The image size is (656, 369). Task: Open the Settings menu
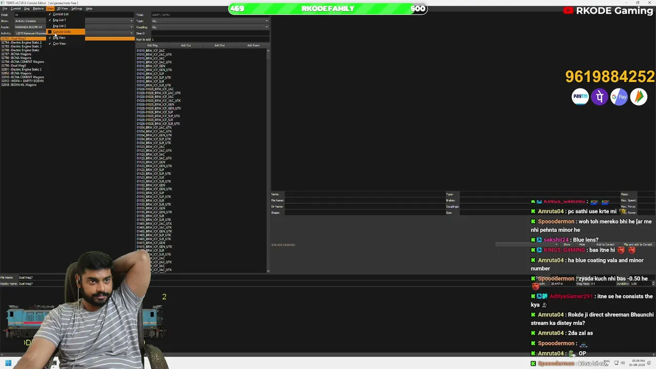[x=77, y=9]
